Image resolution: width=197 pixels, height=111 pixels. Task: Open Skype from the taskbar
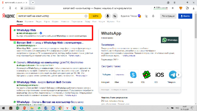coord(81,108)
